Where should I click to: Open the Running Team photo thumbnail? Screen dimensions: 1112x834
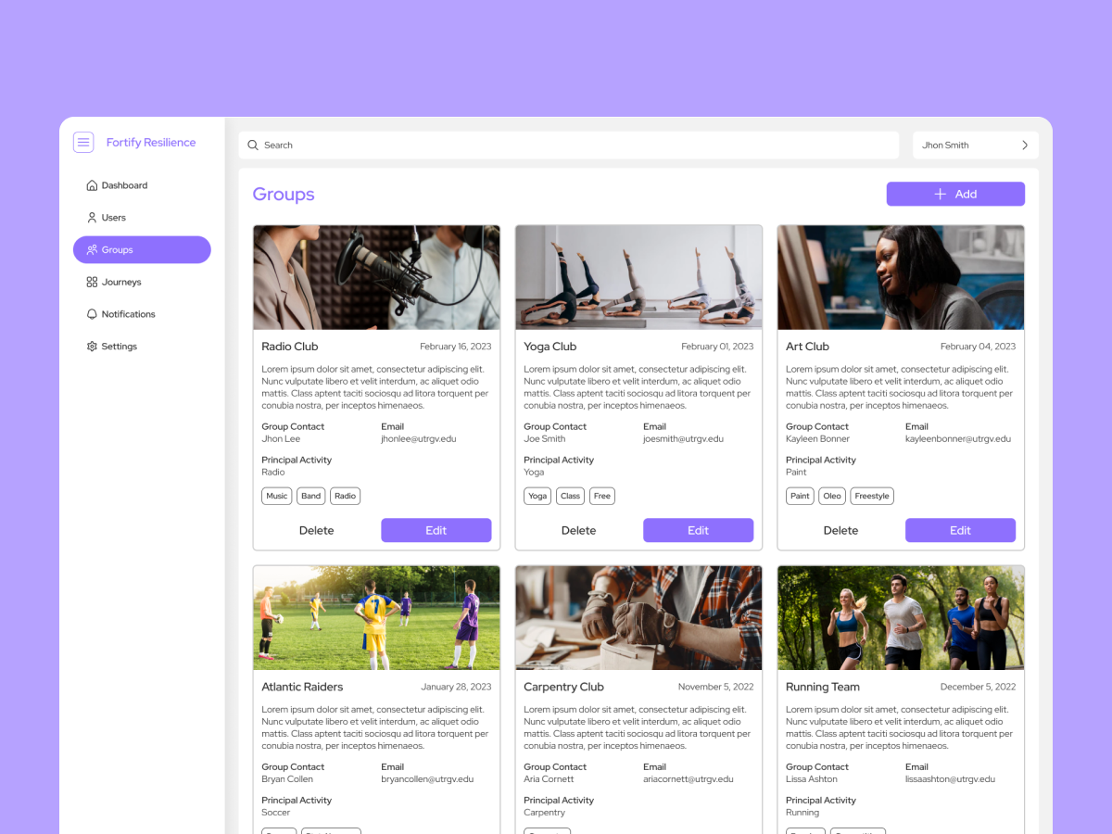point(901,618)
